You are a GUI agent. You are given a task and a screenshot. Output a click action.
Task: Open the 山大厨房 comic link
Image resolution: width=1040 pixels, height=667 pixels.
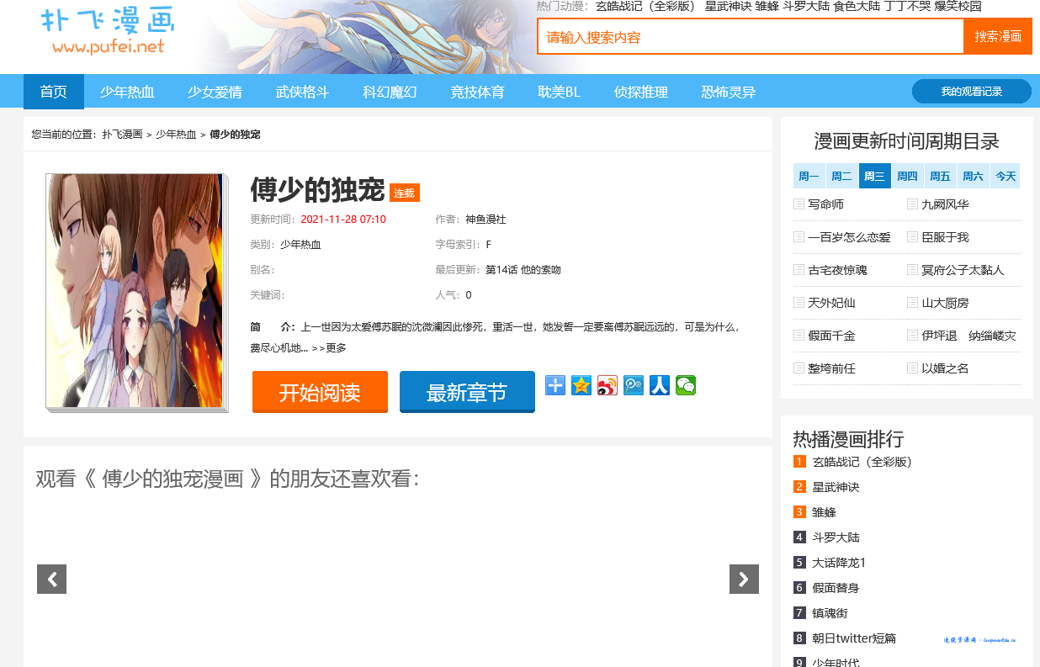pos(945,303)
